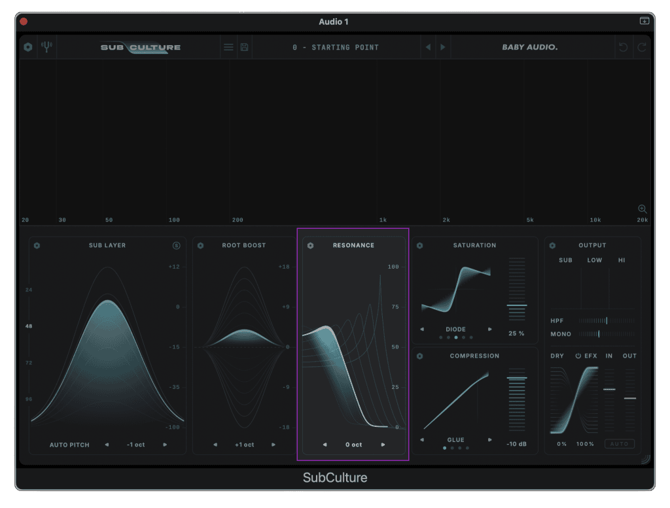Viewport: 670px width, 508px height.
Task: Click the OUT level fader
Action: (630, 400)
